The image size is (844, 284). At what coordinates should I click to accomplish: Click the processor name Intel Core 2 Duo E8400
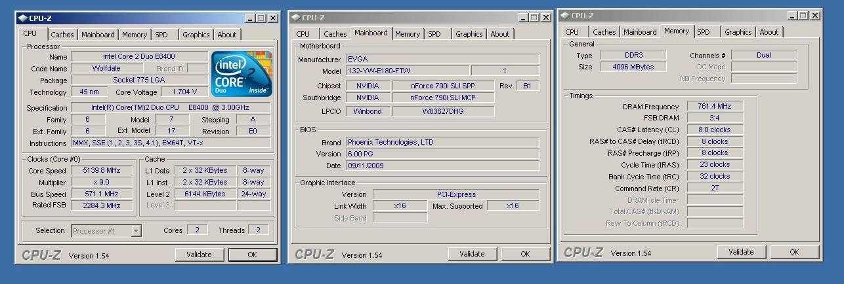coord(138,57)
